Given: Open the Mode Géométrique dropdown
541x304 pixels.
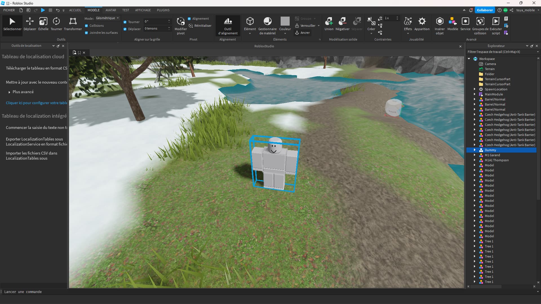Looking at the screenshot, I should pyautogui.click(x=107, y=18).
